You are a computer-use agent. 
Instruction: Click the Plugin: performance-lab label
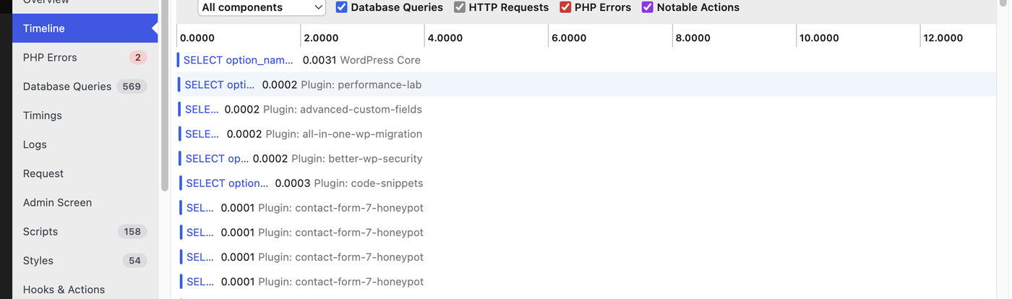click(x=361, y=84)
